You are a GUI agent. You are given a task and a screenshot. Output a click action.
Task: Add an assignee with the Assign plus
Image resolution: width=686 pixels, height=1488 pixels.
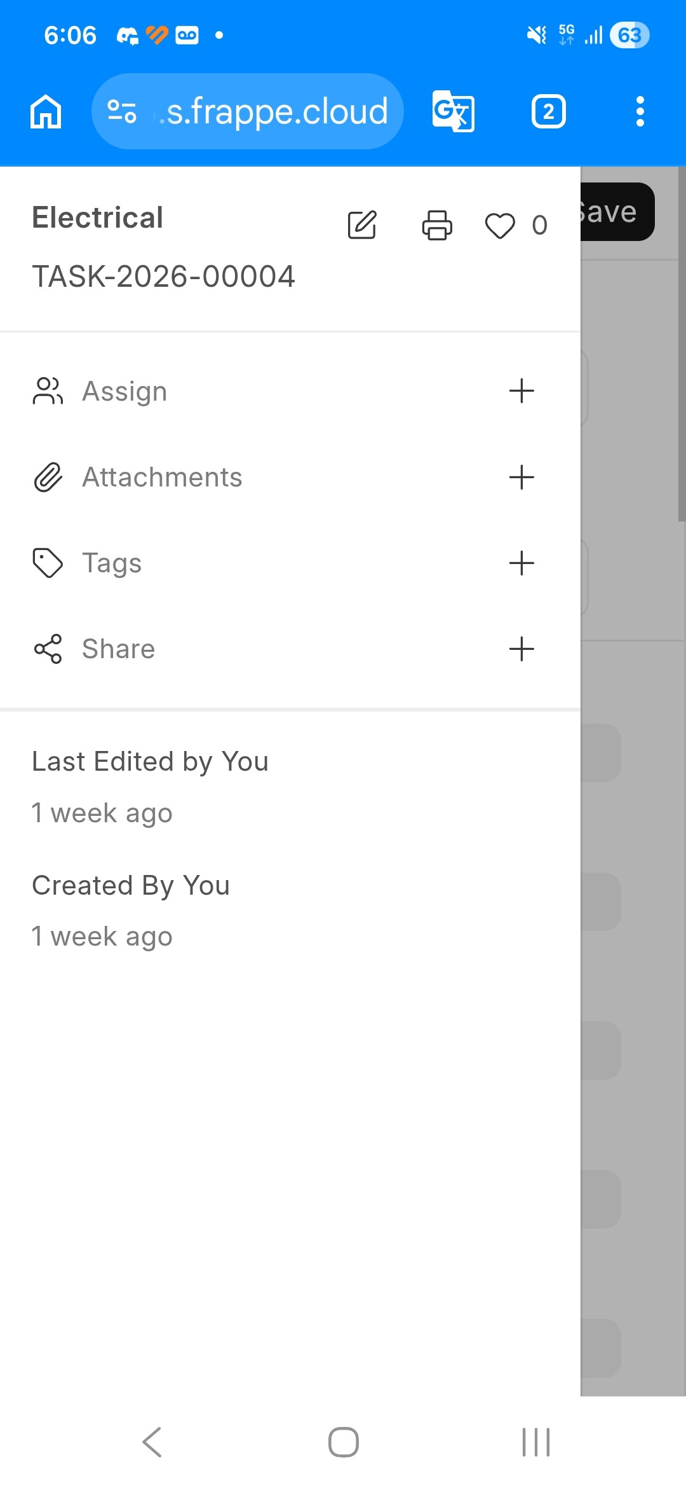521,391
